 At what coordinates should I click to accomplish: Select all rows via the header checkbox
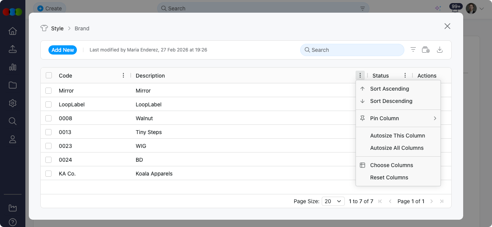[48, 75]
